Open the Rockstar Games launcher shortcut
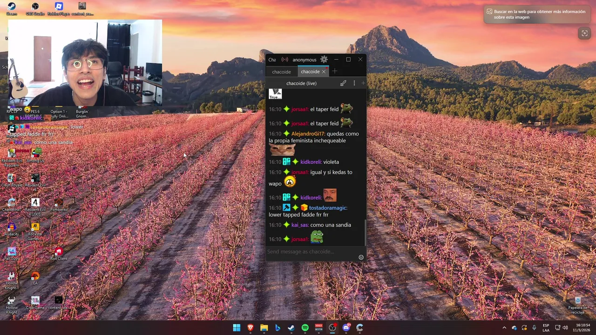The width and height of the screenshot is (596, 335). (35, 231)
